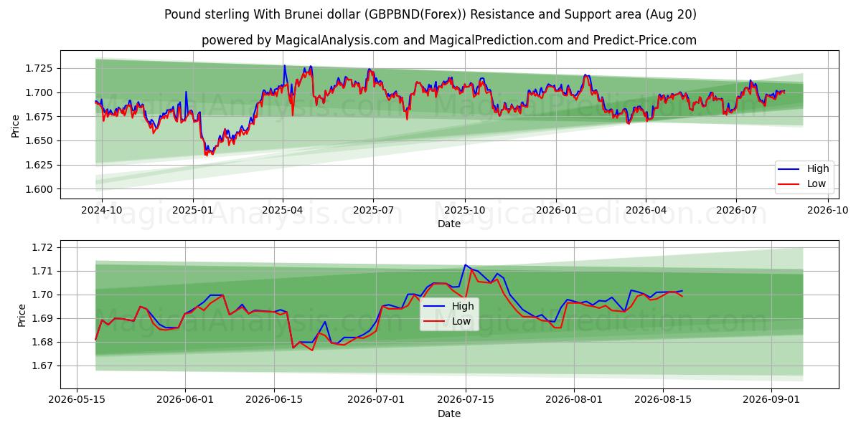Click the '1.71' price tick on lower chart
This screenshot has width=861, height=430.
point(44,271)
